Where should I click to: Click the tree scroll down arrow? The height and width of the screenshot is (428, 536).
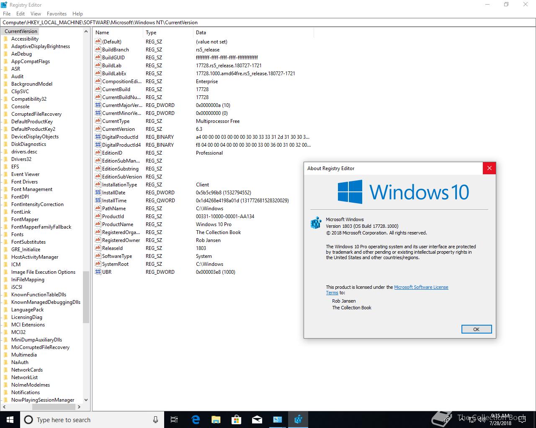coord(86,400)
